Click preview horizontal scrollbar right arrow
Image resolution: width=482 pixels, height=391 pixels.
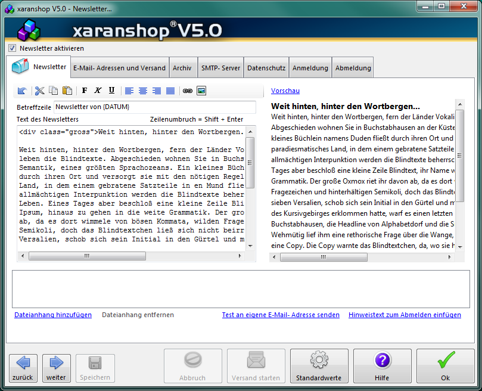coord(450,257)
